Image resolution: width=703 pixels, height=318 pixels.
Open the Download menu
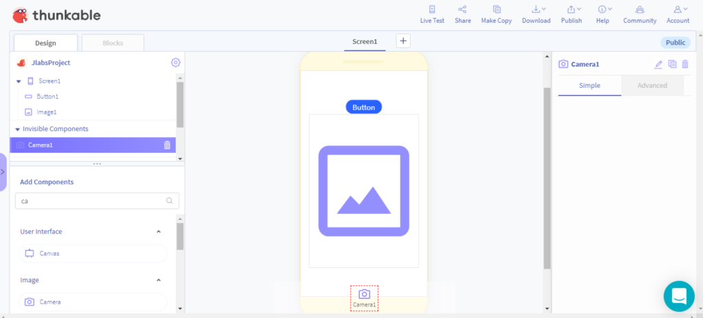click(536, 15)
